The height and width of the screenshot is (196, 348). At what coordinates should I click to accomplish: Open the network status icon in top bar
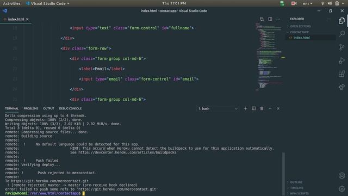(x=322, y=3)
